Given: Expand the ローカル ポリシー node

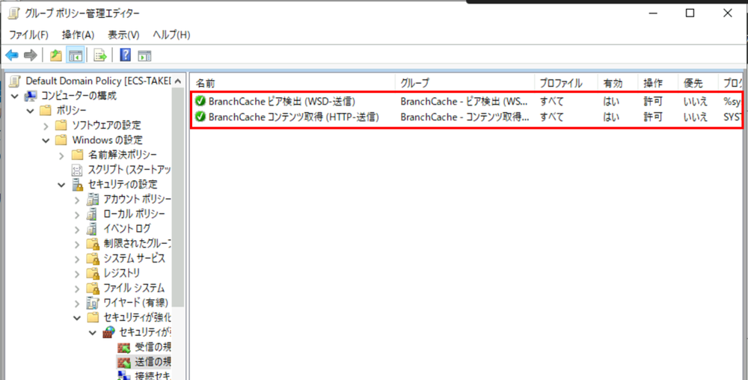Looking at the screenshot, I should point(77,215).
